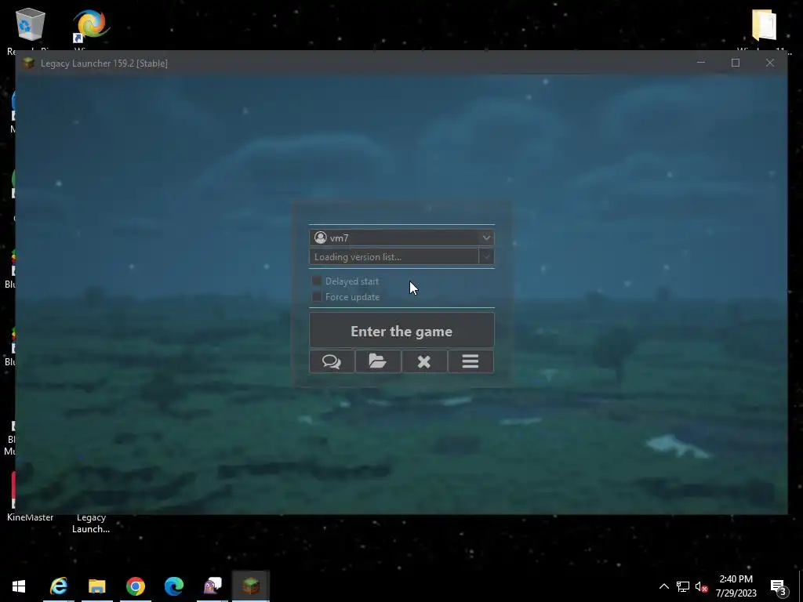Click the Legacy Launcher title bar icon
This screenshot has width=803, height=602.
coord(28,63)
